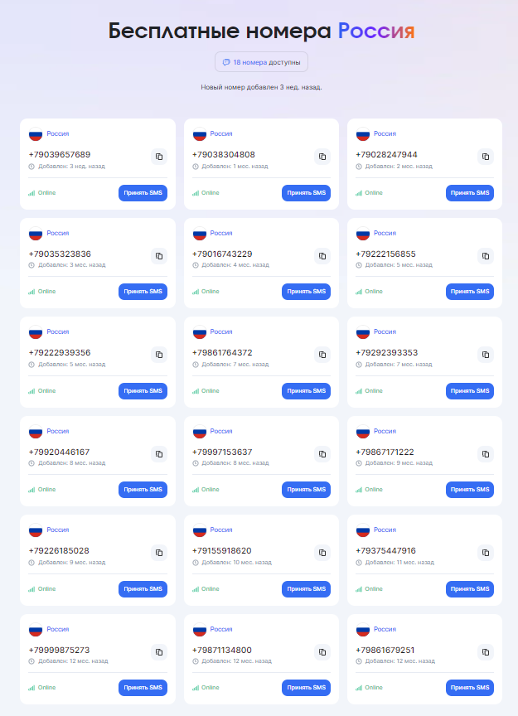The image size is (518, 716).
Task: Click Принять SMS under +79861764372
Action: click(x=306, y=390)
